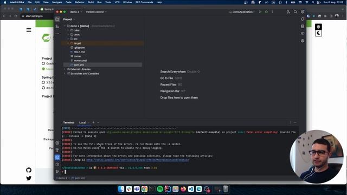Open the Version control dropdown

(97, 12)
